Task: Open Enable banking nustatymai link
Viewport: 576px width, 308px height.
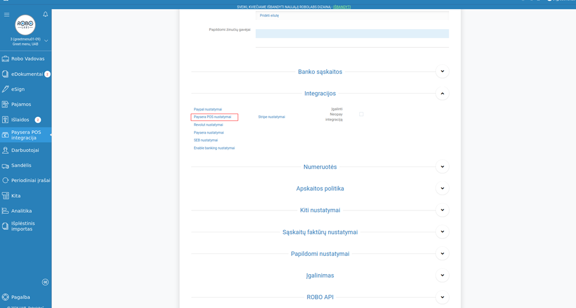Action: click(x=214, y=148)
